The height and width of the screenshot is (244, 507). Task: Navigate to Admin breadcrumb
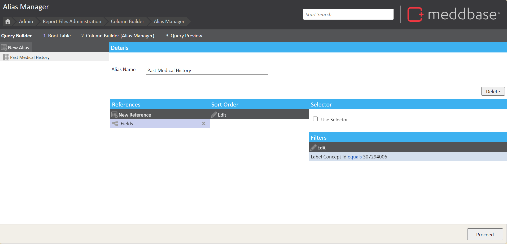26,21
